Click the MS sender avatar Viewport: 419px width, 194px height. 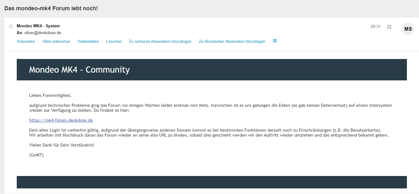tap(408, 29)
